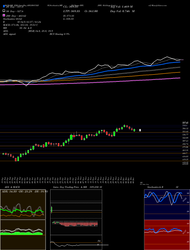
Task: Open the blue Stochastics oscillator panel
Action: coord(167,205)
